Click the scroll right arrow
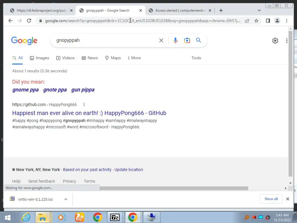This screenshot has width=297, height=223. click(285, 188)
